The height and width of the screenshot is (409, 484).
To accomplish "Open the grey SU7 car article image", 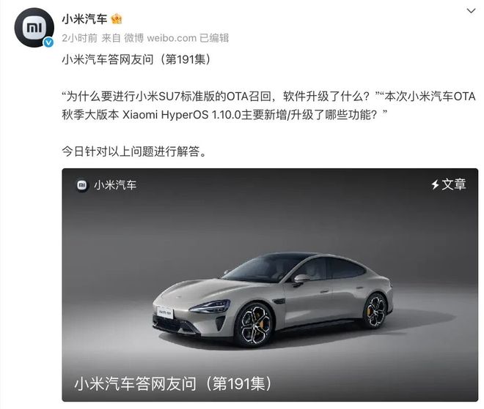I will tap(270, 285).
